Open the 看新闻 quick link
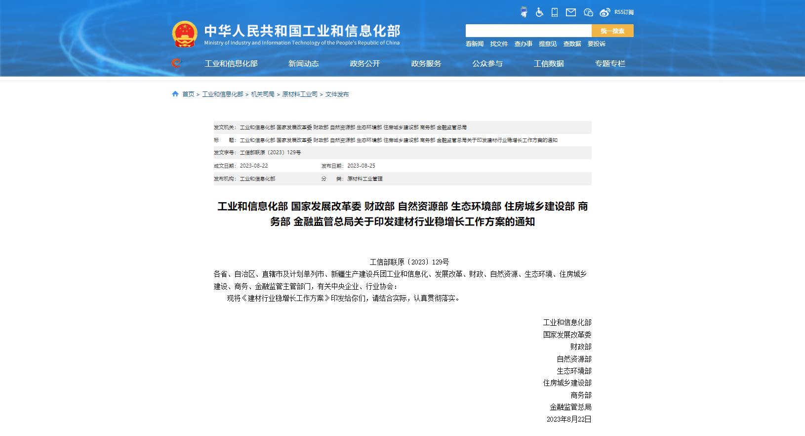The height and width of the screenshot is (436, 805). (475, 44)
